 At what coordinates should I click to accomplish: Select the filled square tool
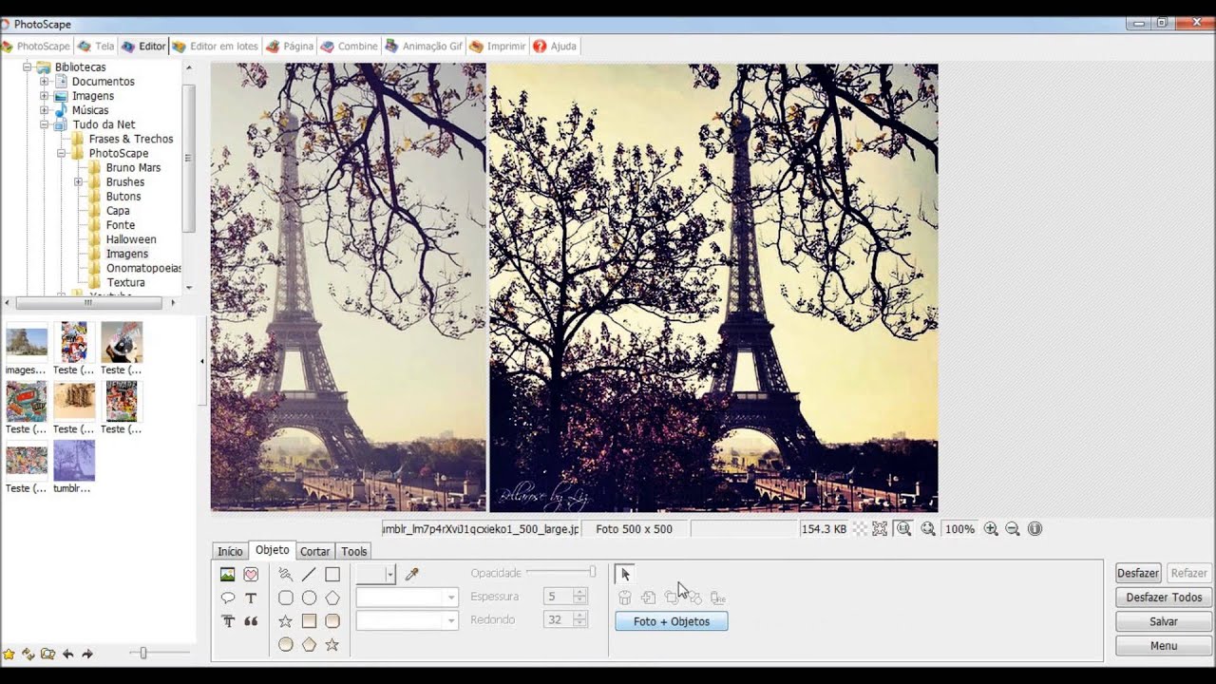[x=309, y=621]
